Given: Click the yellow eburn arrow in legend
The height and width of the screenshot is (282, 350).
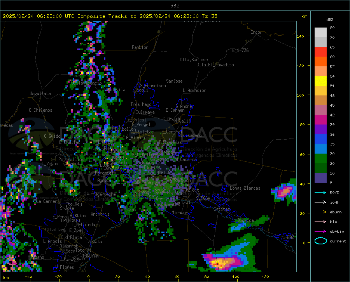Looking at the screenshot, I should 320,212.
